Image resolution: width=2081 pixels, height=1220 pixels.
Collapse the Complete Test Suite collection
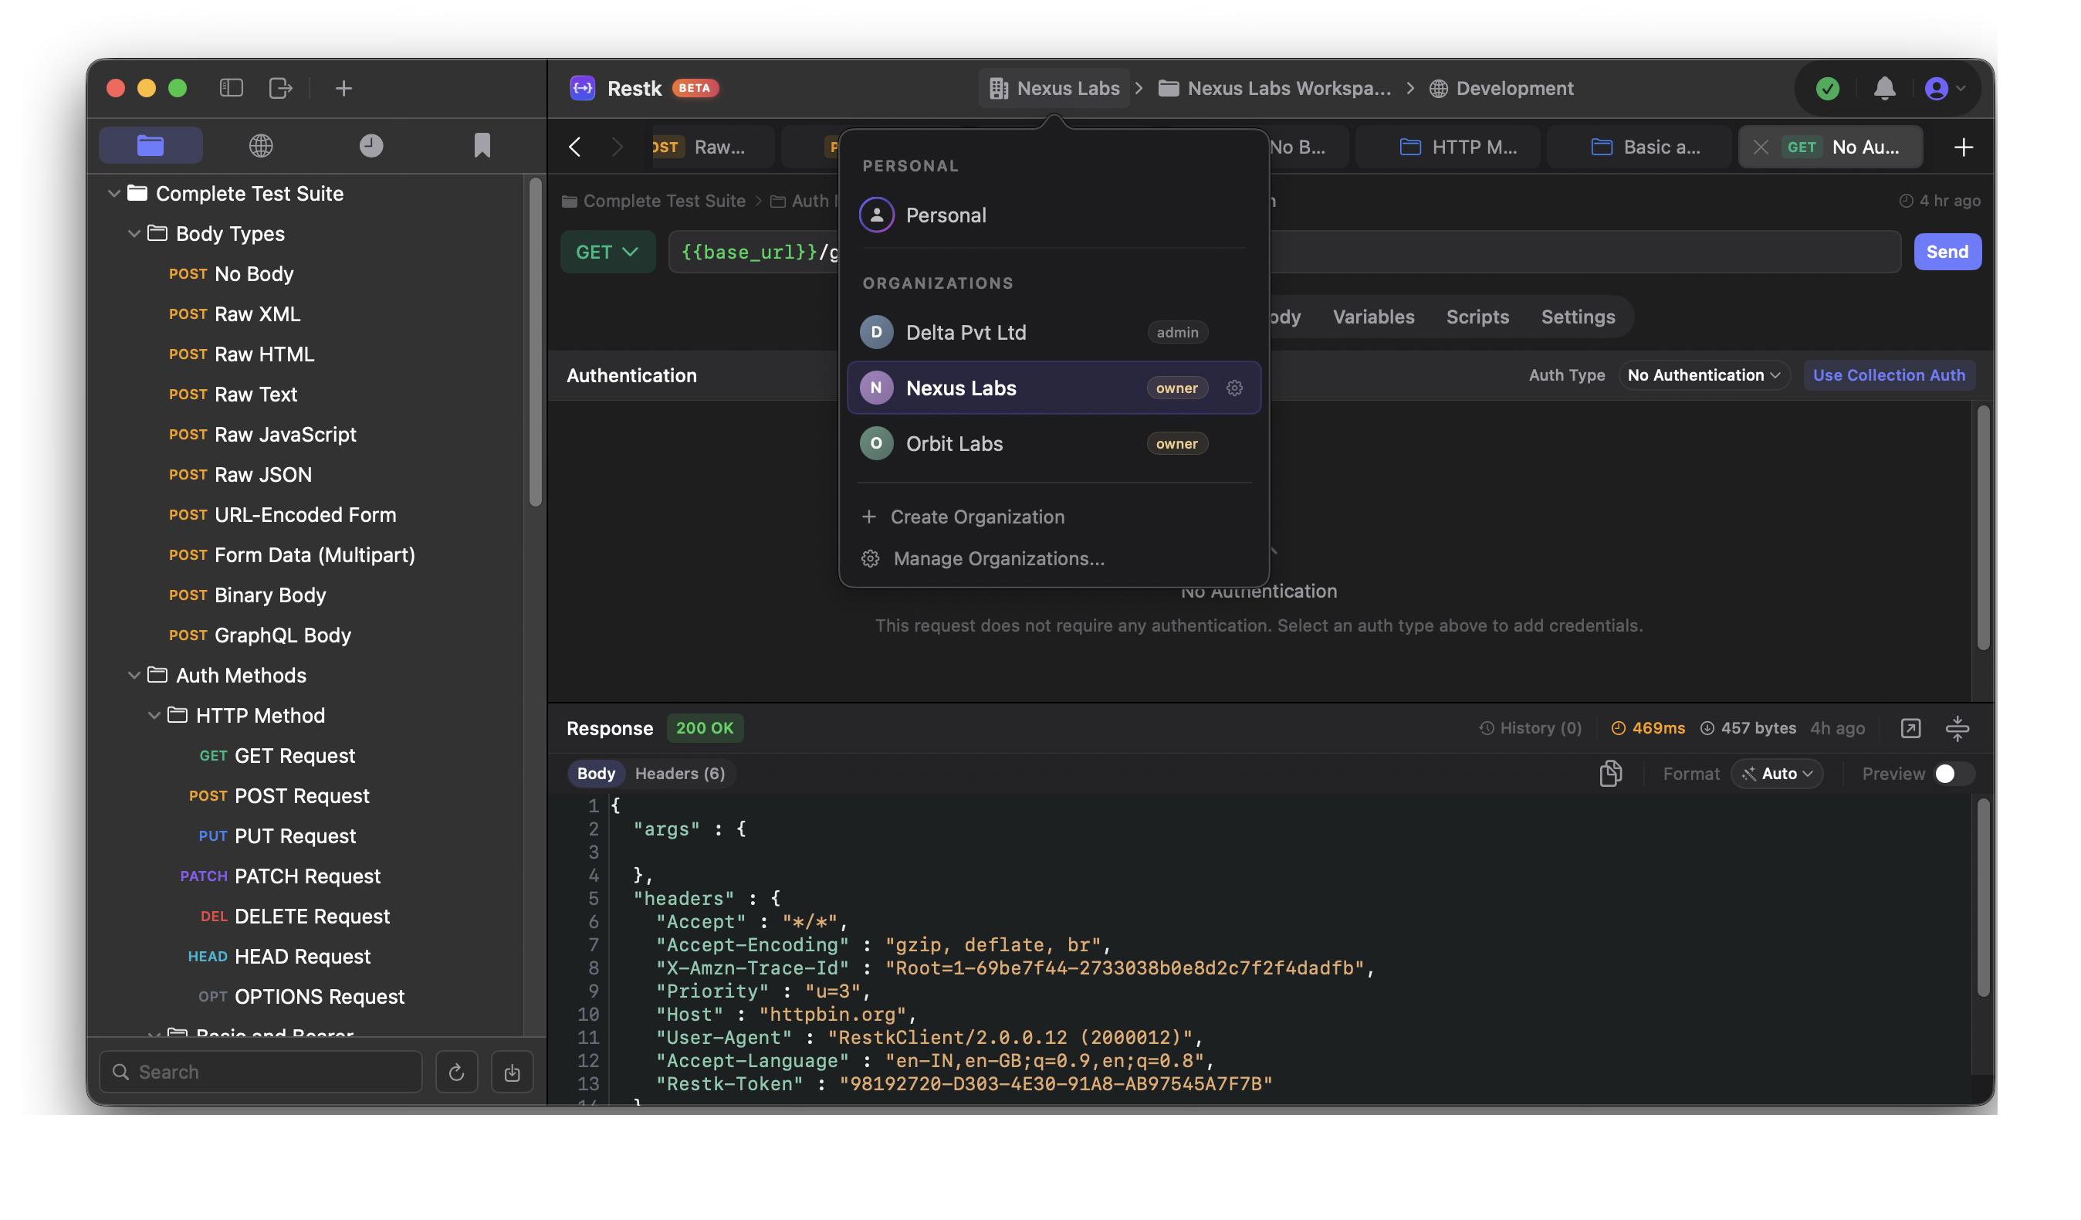114,193
